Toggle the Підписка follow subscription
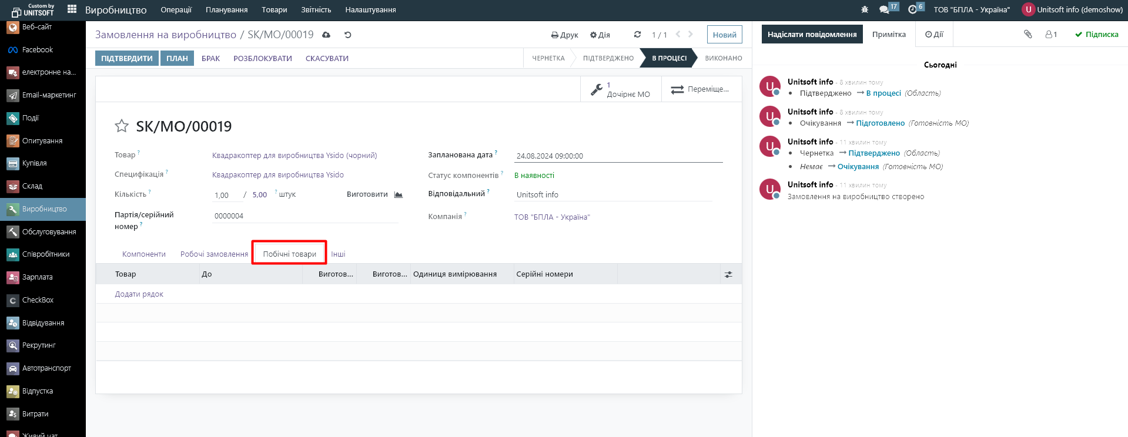 pyautogui.click(x=1097, y=34)
